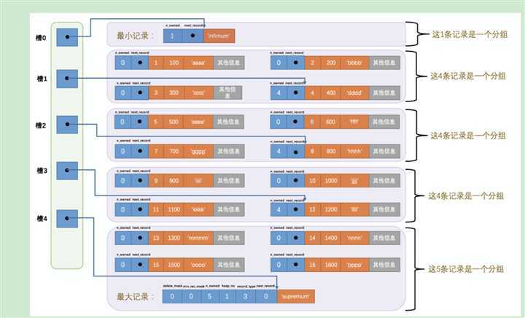This screenshot has height=318, width=525.
Task: Click the 最大记录 label
Action: (136, 297)
